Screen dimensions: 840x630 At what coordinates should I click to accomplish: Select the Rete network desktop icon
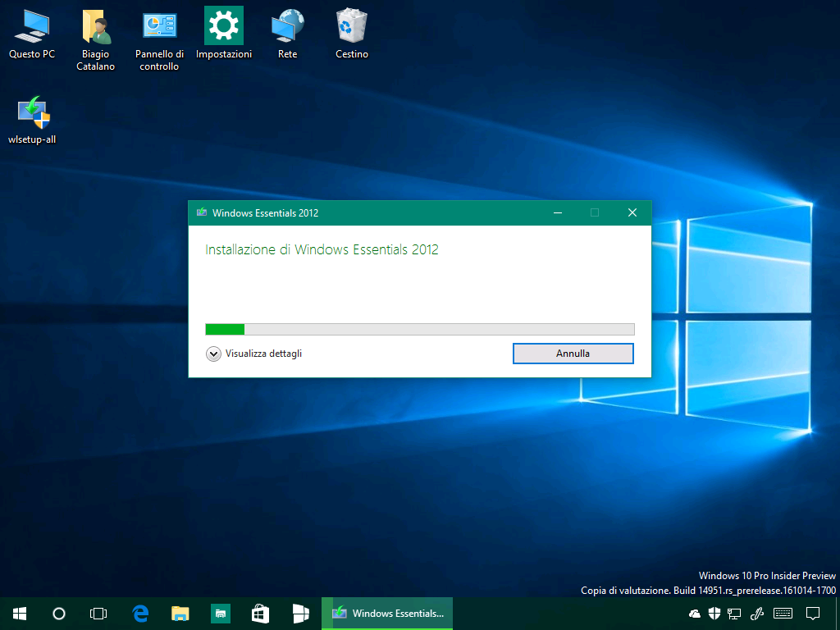[288, 33]
